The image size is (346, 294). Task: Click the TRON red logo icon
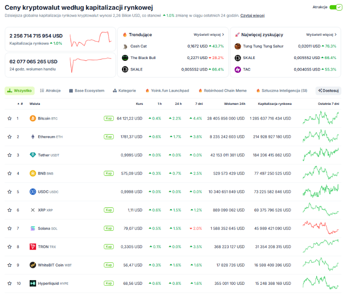[33, 246]
